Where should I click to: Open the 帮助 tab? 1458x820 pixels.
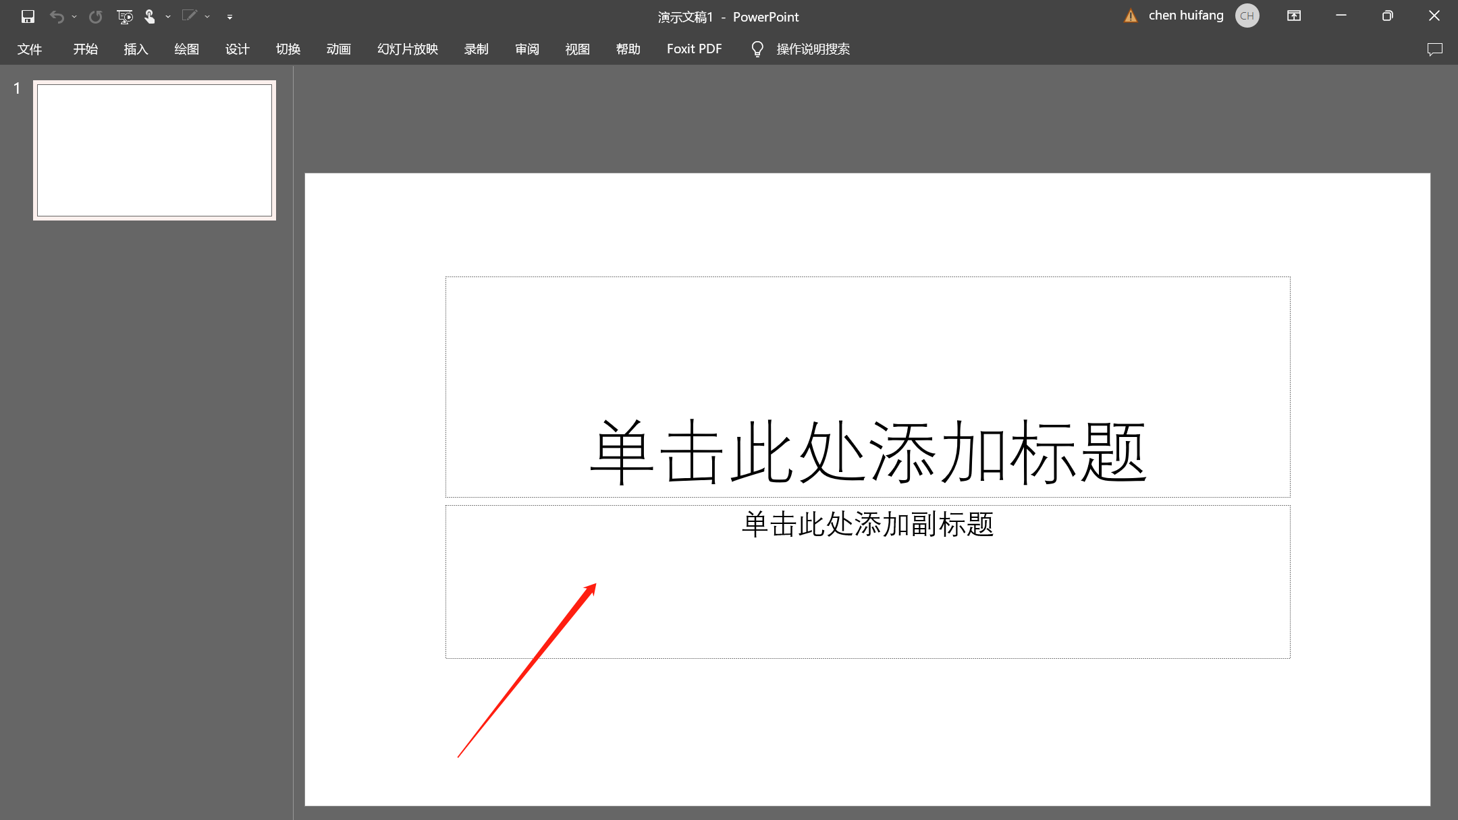click(628, 49)
